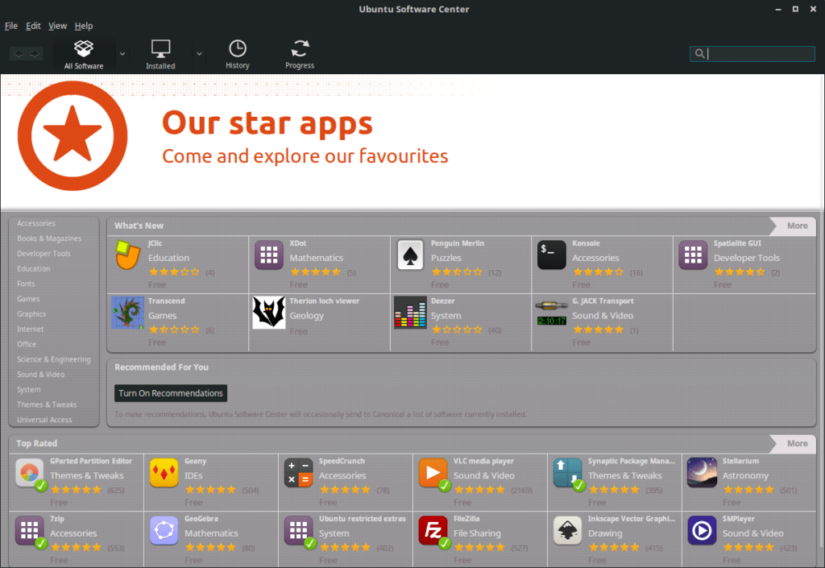
Task: Select the Developer Tools category in sidebar
Action: (44, 254)
